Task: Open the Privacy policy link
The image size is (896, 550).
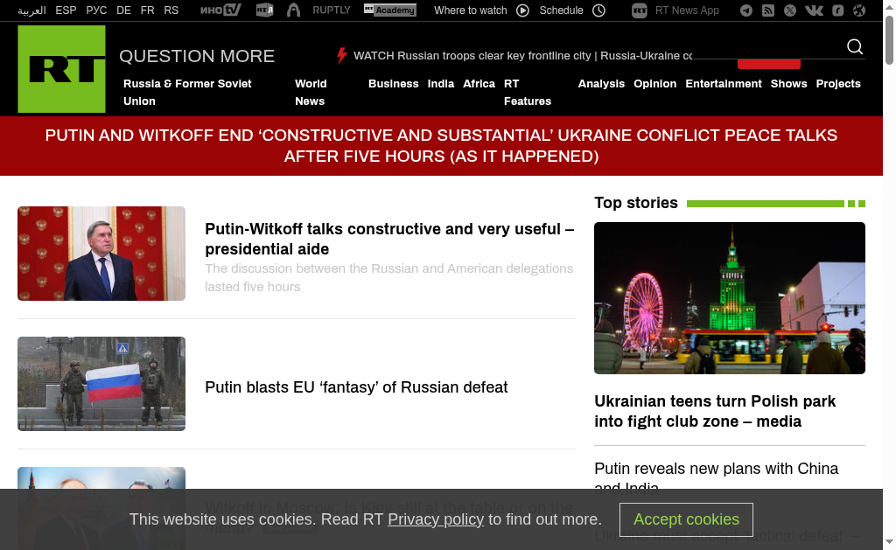Action: (x=436, y=519)
